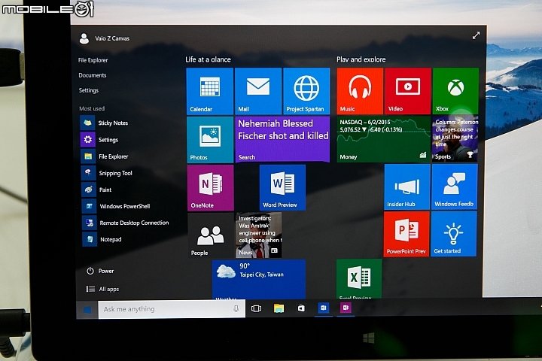Switch to OneNote on the taskbar
The width and height of the screenshot is (542, 361).
pos(346,308)
